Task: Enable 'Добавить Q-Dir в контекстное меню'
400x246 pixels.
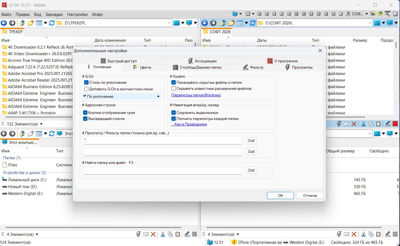Action: [86, 89]
